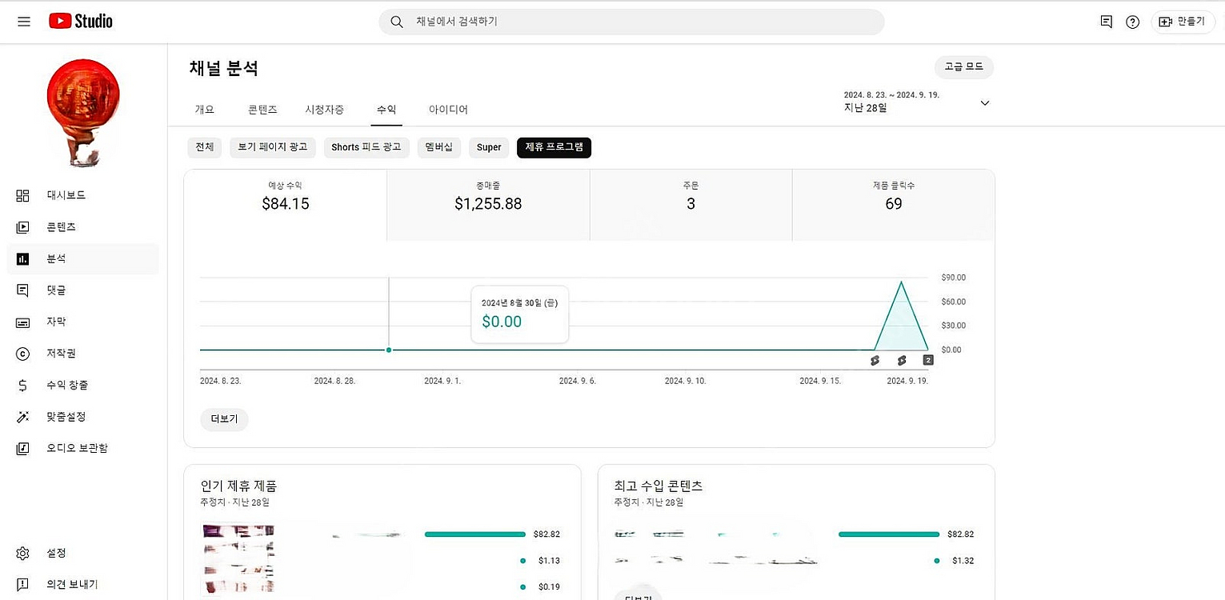
Task: Select the Shorts 피드 광고 filter chip
Action: (x=366, y=147)
